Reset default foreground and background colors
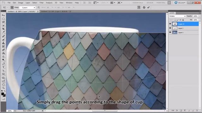202x113 pixels. tap(2, 91)
